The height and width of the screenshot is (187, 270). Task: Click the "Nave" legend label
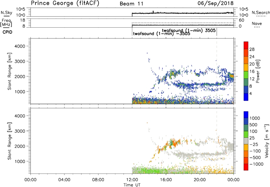click(257, 23)
